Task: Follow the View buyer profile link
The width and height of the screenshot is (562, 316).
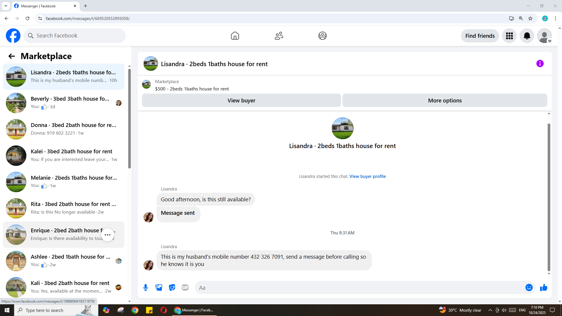Action: coord(367,176)
